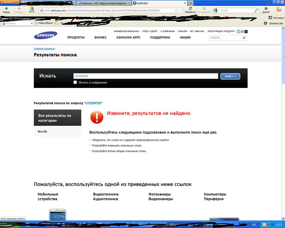285x228 pixels.
Task: Open the Firefox menu button
Action: click(10, 2)
